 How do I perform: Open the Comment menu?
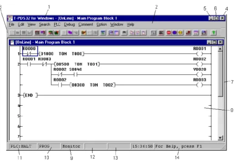86,25
